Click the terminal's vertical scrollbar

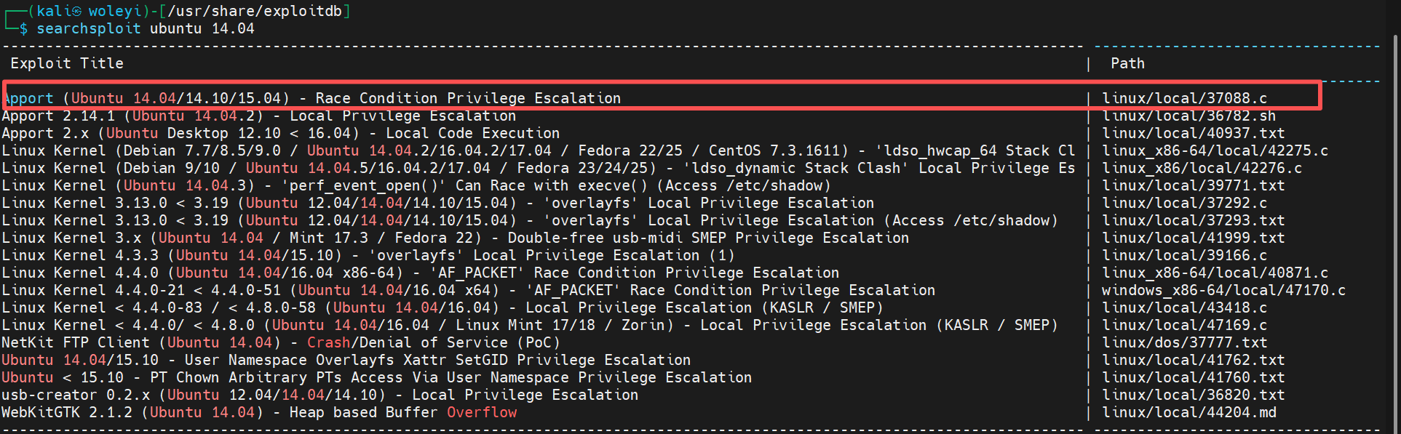click(x=1395, y=218)
